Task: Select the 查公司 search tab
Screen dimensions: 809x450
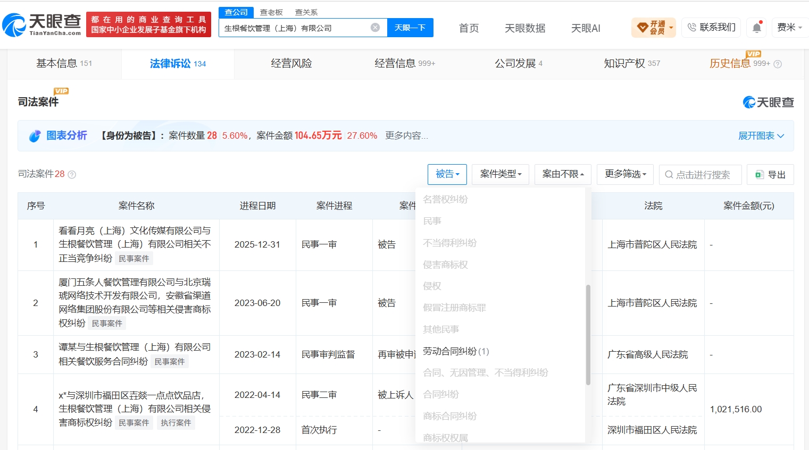Action: click(236, 12)
